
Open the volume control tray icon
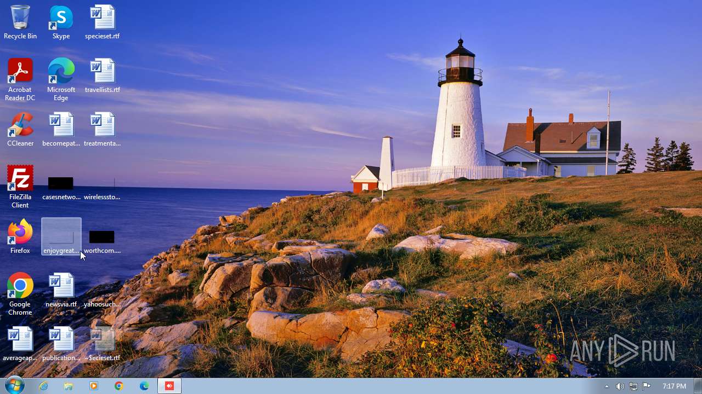click(x=620, y=386)
